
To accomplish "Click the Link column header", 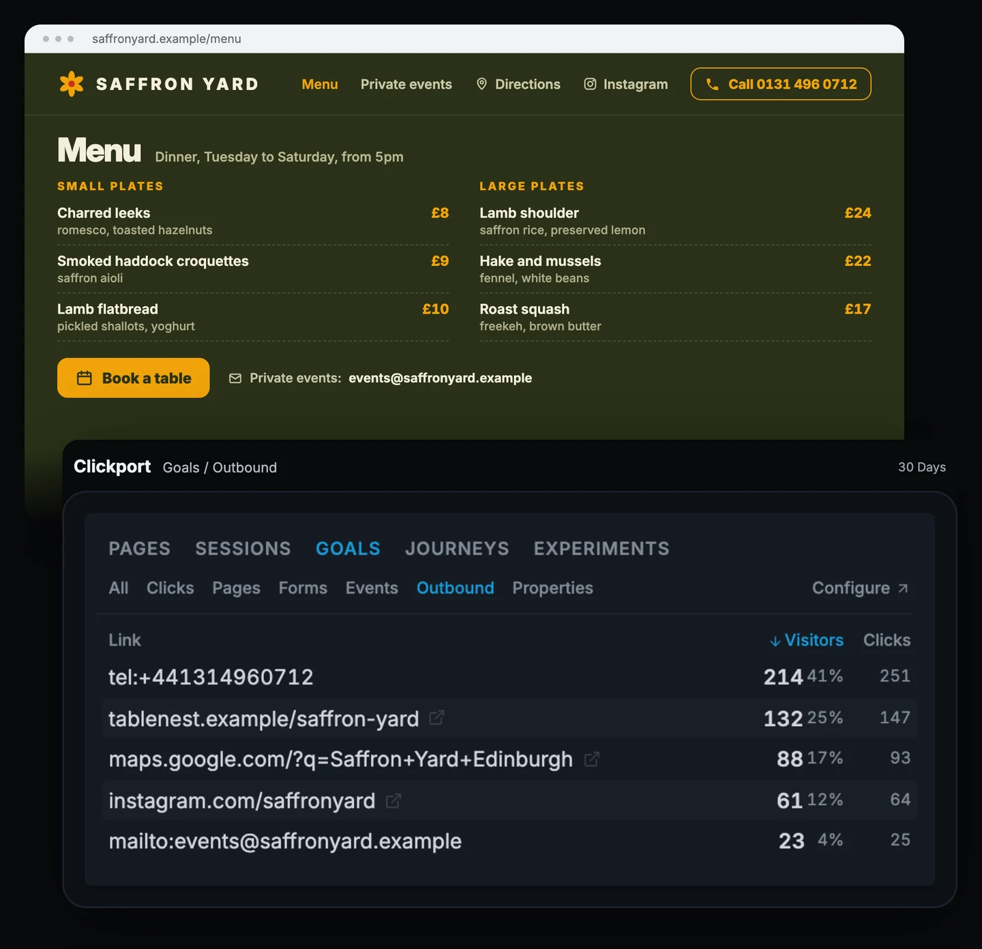I will [x=125, y=640].
